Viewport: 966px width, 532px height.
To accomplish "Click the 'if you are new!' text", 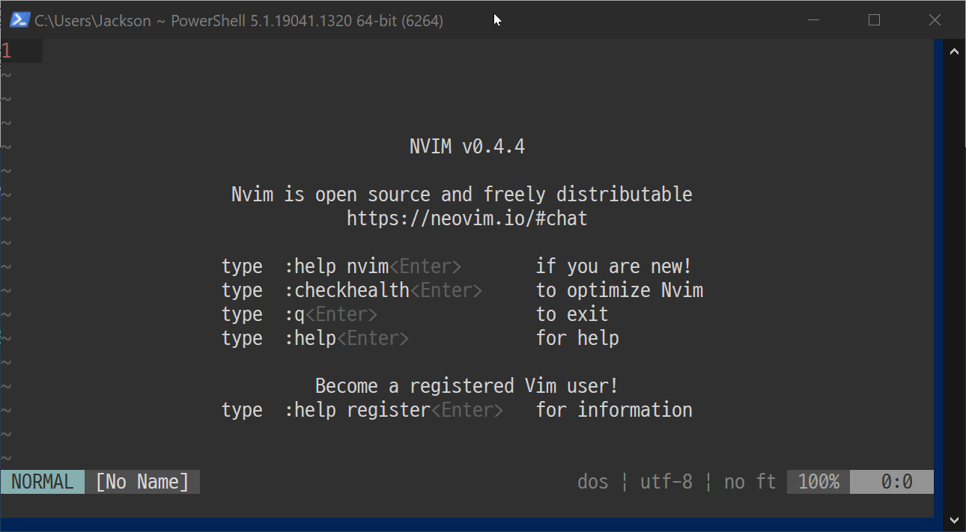I will pos(614,266).
